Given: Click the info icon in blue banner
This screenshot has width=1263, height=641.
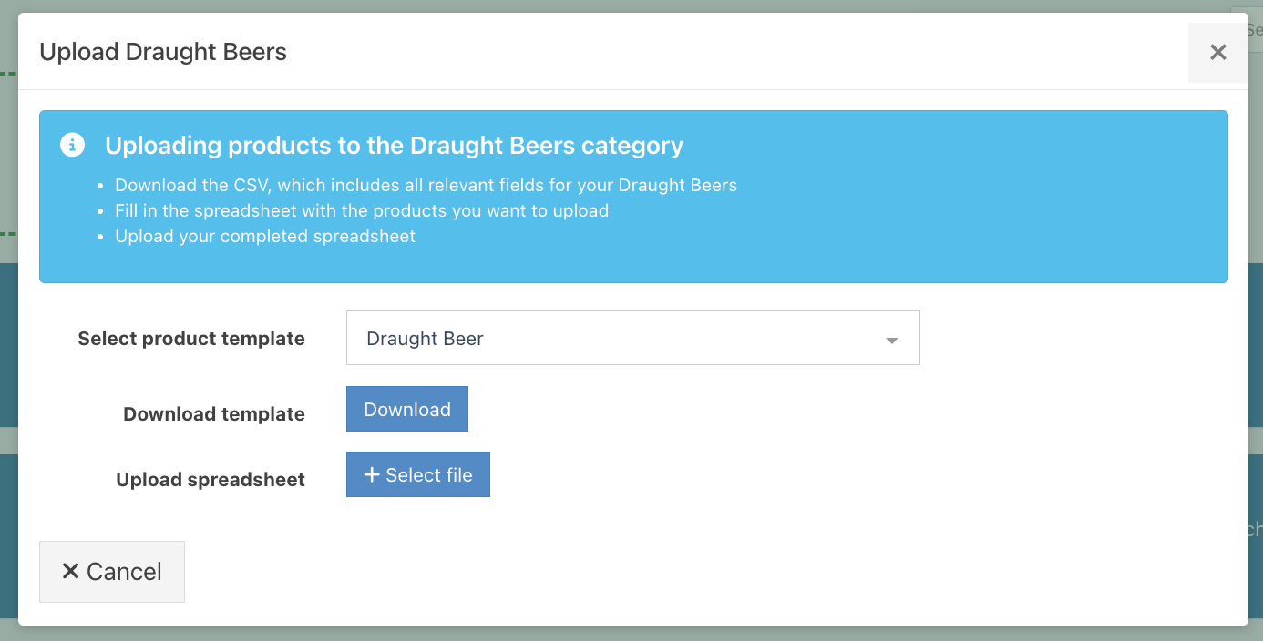Looking at the screenshot, I should (72, 145).
